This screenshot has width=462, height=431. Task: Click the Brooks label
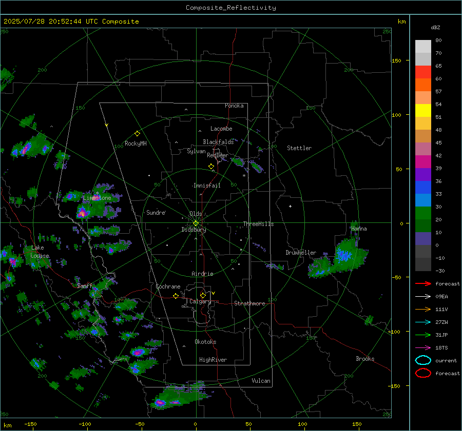coord(365,359)
